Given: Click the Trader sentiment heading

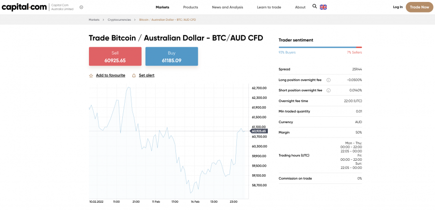Looking at the screenshot, I should coord(296,40).
